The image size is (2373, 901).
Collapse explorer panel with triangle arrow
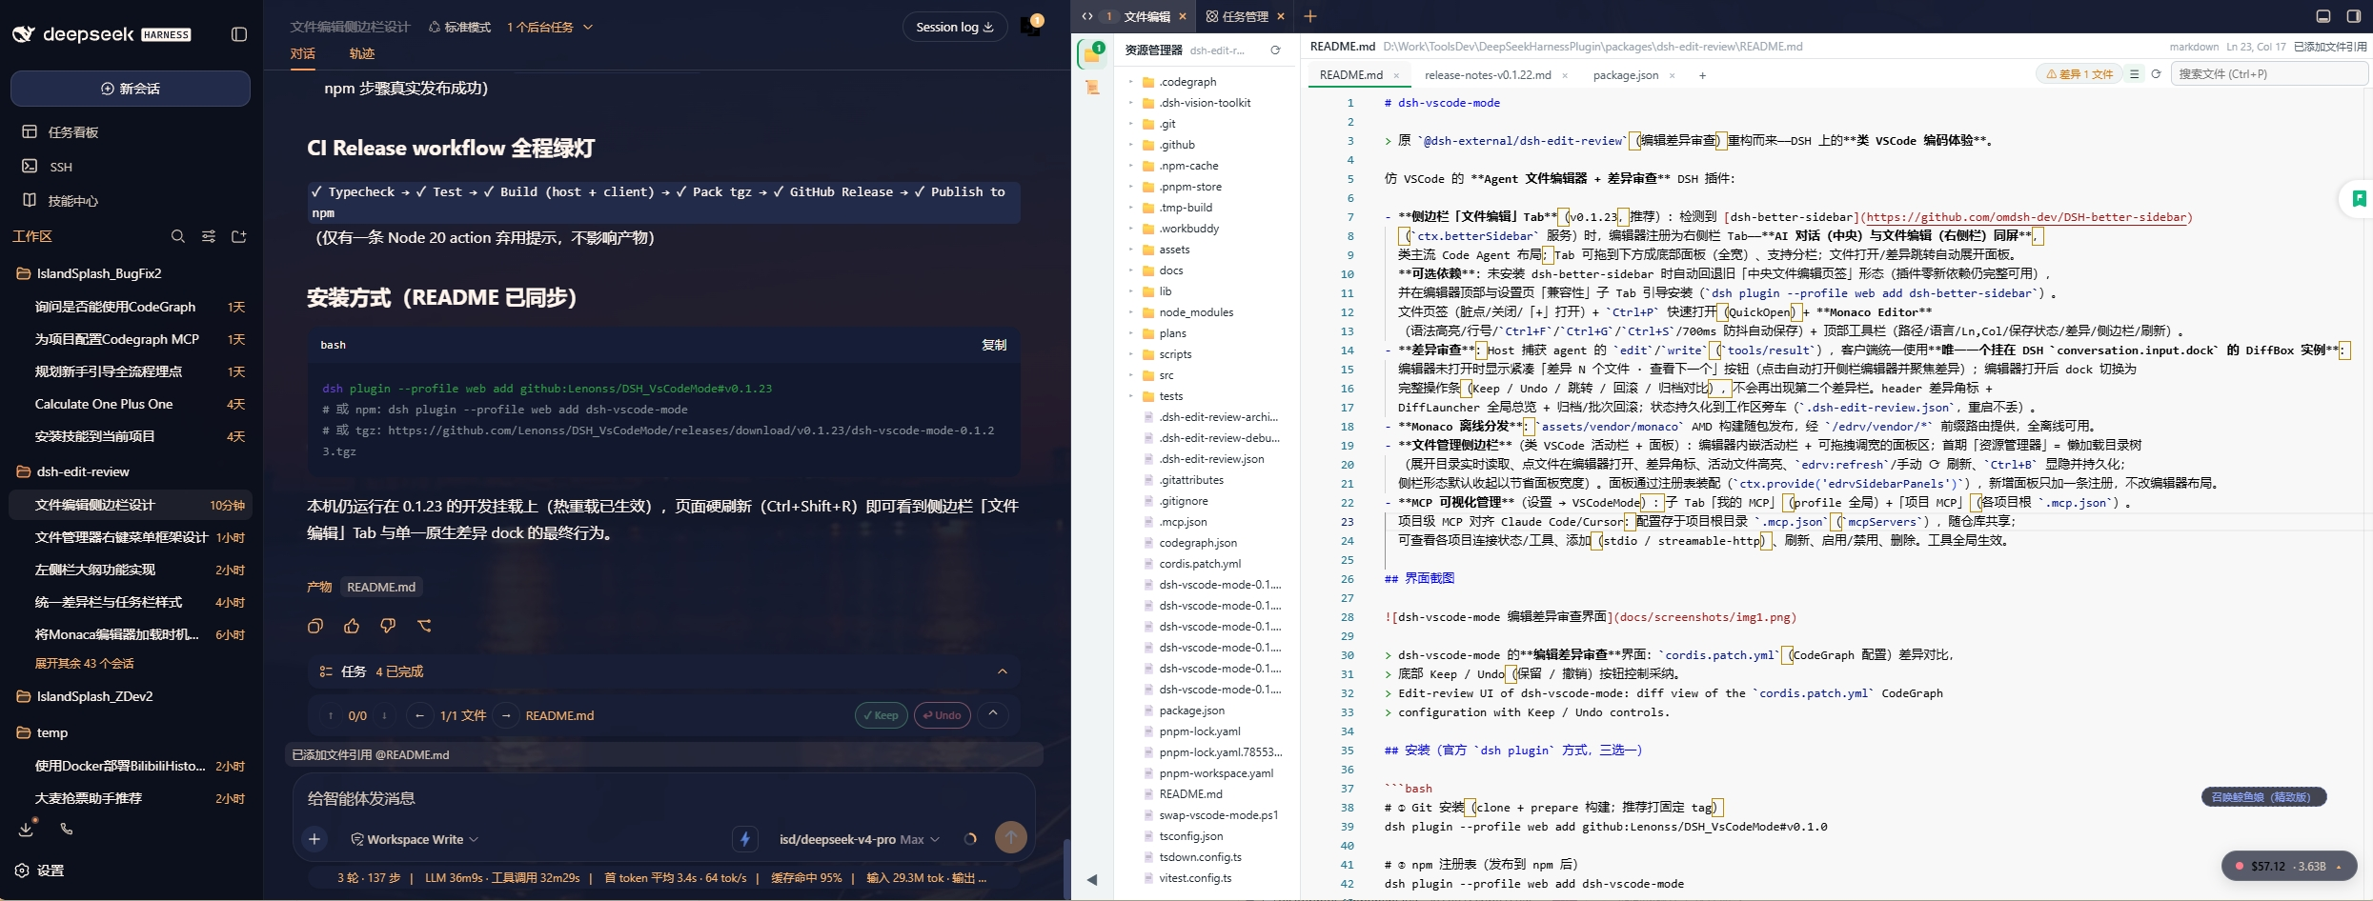tap(1092, 879)
